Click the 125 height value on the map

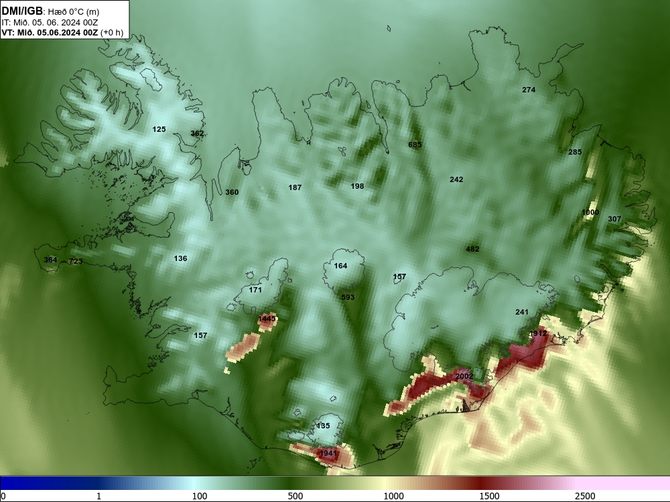tap(159, 129)
